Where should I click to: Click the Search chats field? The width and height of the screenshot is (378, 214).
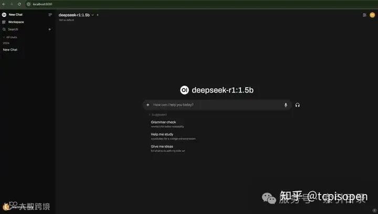pos(13,29)
